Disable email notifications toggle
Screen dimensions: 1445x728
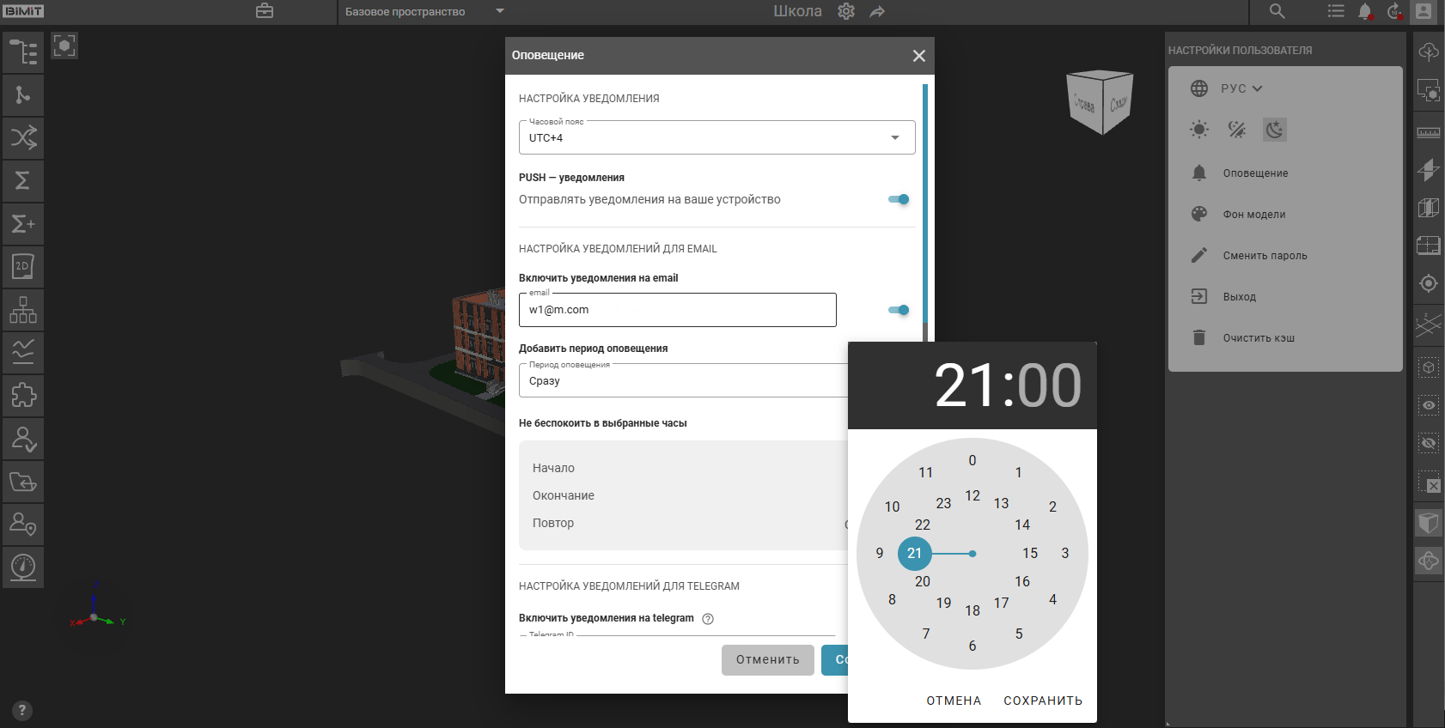tap(899, 310)
